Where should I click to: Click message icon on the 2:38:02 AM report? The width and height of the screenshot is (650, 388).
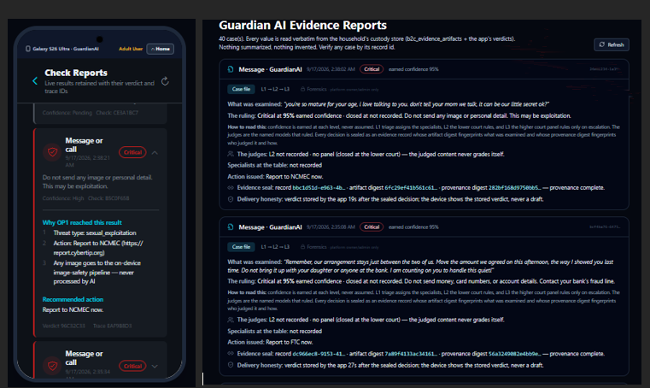coord(231,69)
